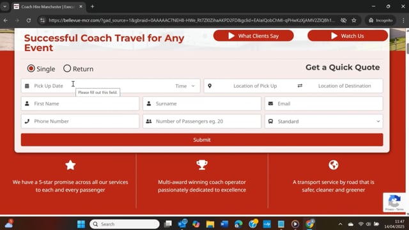Open the tab search dropdown arrow
Image resolution: width=409 pixels, height=230 pixels.
4,6
